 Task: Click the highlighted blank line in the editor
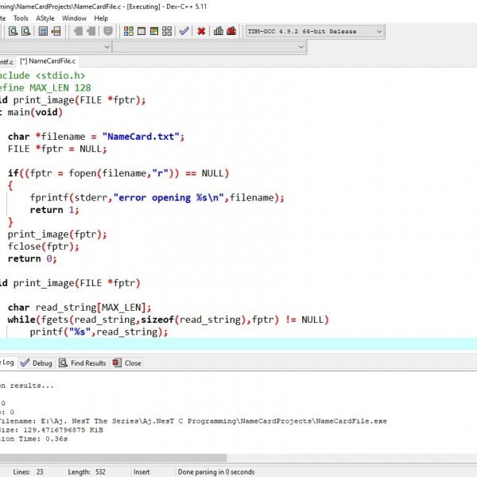coord(238,344)
